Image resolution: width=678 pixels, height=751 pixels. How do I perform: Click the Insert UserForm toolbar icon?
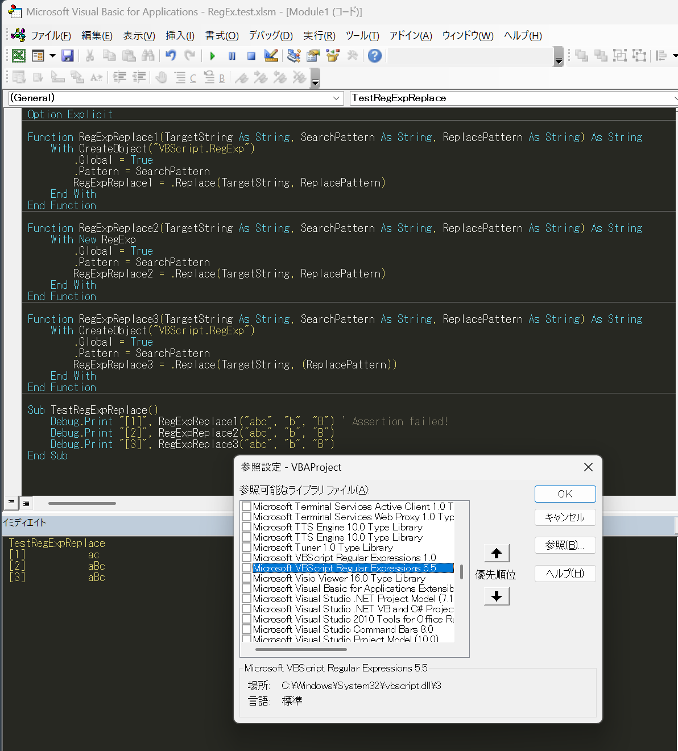38,55
